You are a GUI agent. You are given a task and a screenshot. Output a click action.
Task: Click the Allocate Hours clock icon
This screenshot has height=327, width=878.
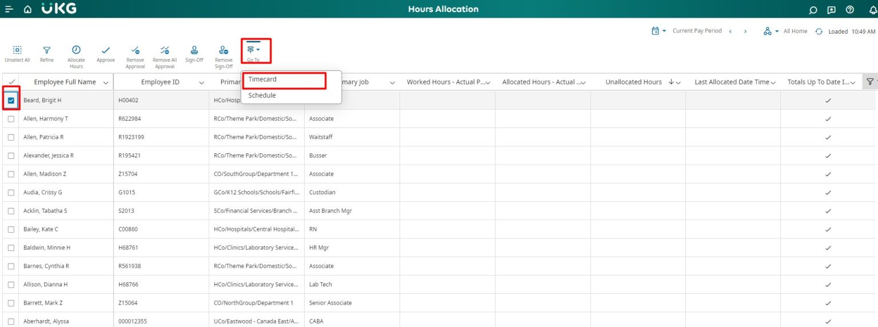coord(76,50)
